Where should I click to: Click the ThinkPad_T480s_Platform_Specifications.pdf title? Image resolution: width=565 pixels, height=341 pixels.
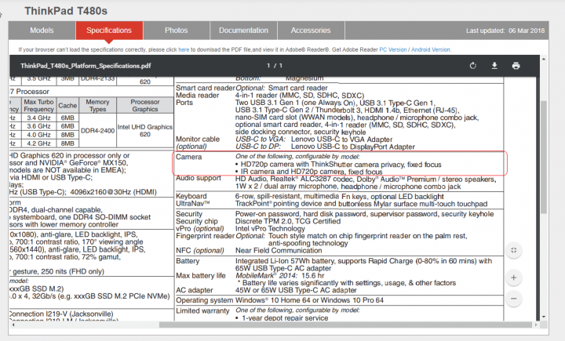pos(86,66)
